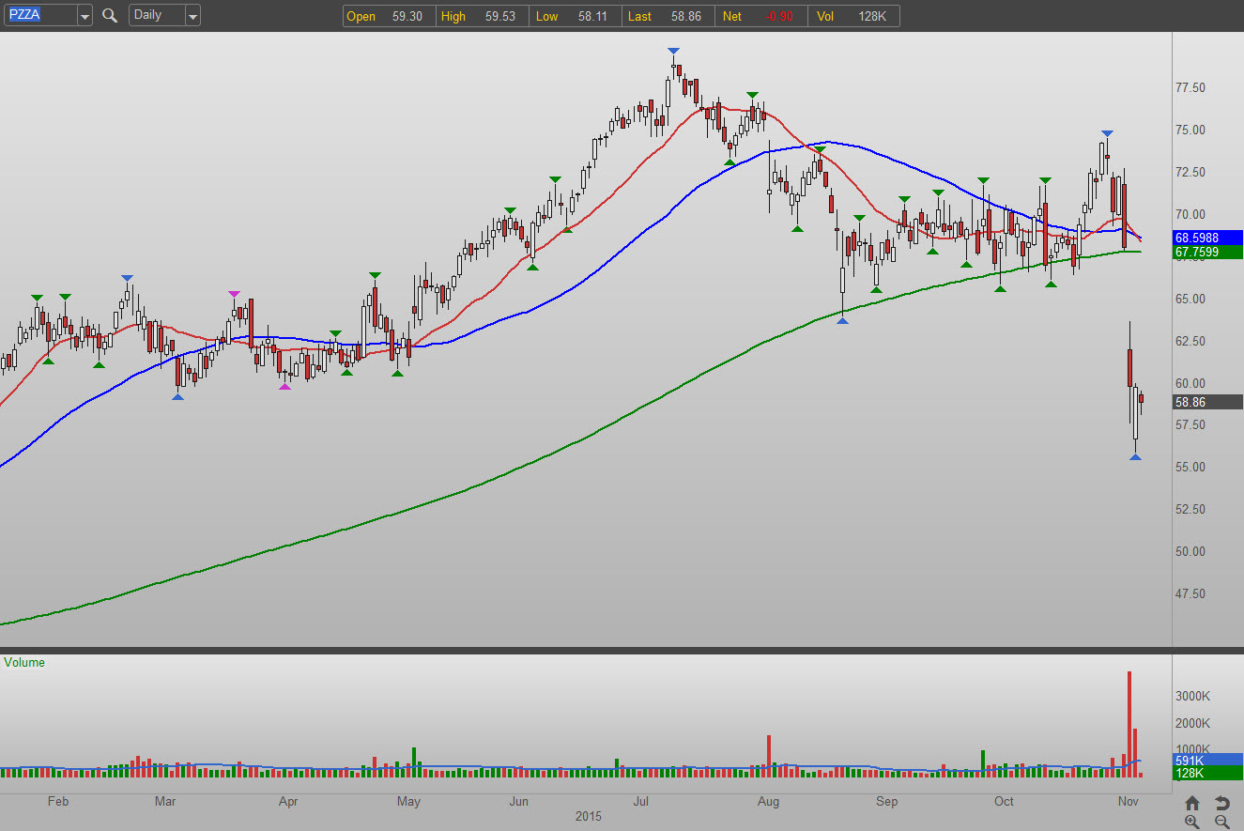Click the Daily interval combo box text
The height and width of the screenshot is (831, 1244).
(x=155, y=15)
